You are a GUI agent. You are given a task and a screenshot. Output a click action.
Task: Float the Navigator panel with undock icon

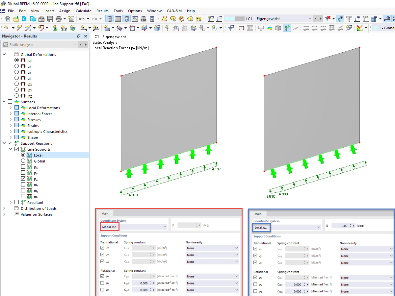tap(79, 36)
